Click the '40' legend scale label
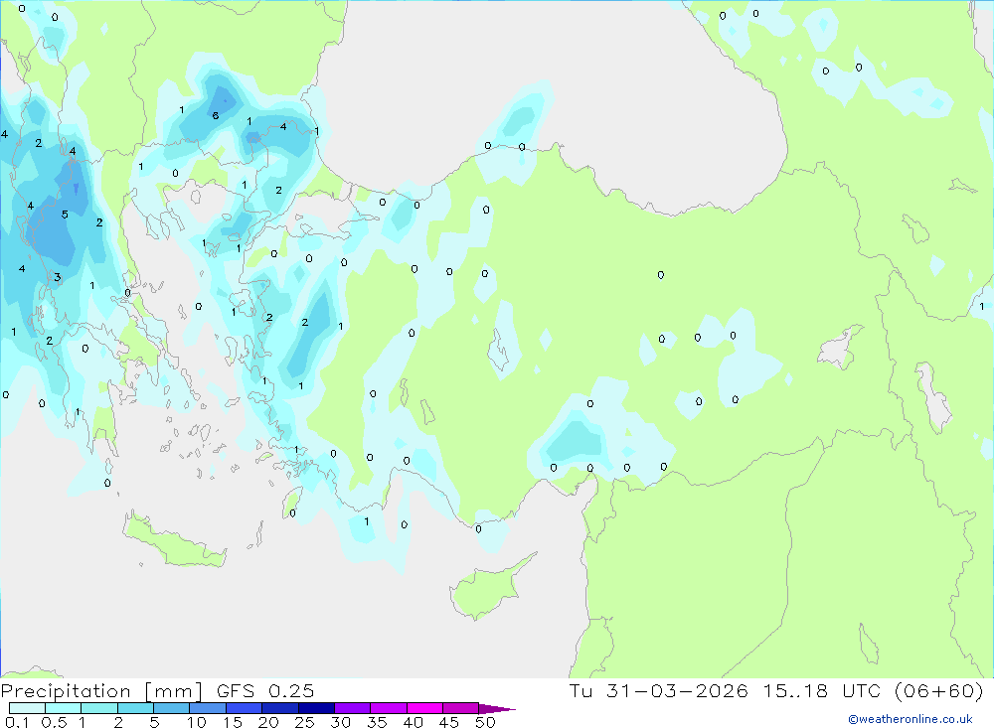Viewport: 994px width, 728px height. [414, 722]
